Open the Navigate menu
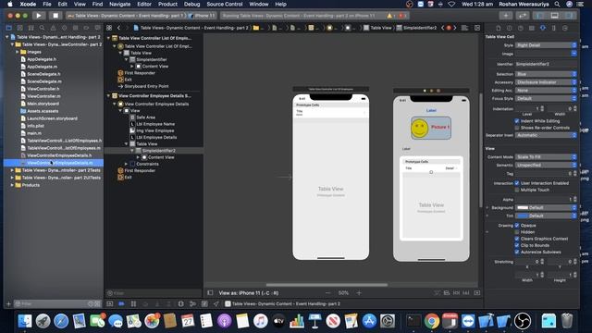 (119, 4)
